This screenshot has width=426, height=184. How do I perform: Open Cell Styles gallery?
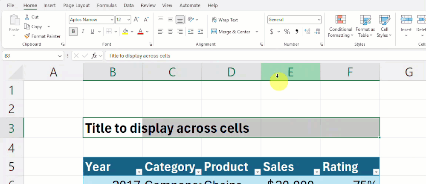click(384, 26)
